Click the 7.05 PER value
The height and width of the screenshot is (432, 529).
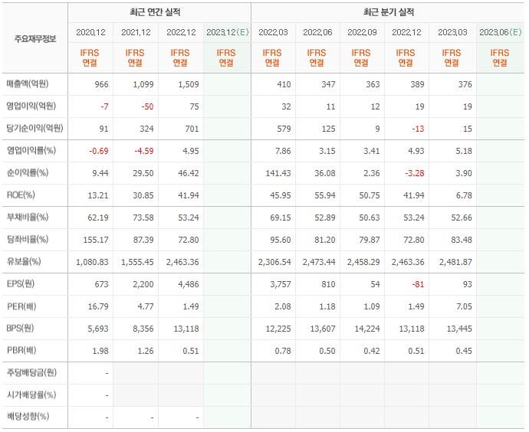click(x=464, y=307)
